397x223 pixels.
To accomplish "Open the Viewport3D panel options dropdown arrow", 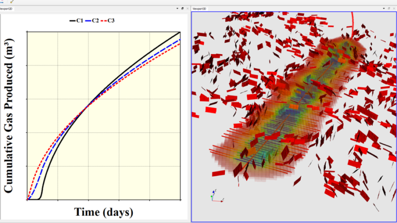I will (383, 9).
